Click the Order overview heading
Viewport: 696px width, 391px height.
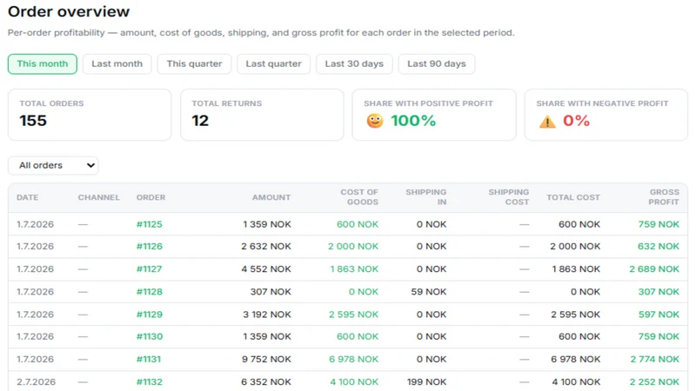tap(69, 11)
